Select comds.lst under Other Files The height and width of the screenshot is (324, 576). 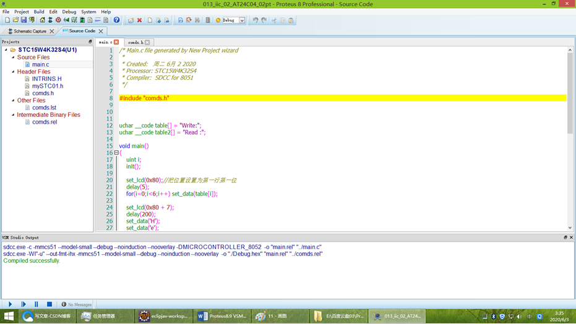coord(44,108)
